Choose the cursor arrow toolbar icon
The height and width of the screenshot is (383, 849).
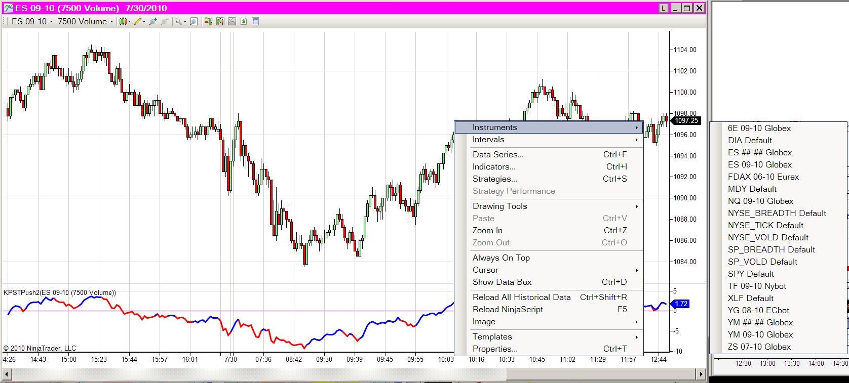click(x=178, y=21)
